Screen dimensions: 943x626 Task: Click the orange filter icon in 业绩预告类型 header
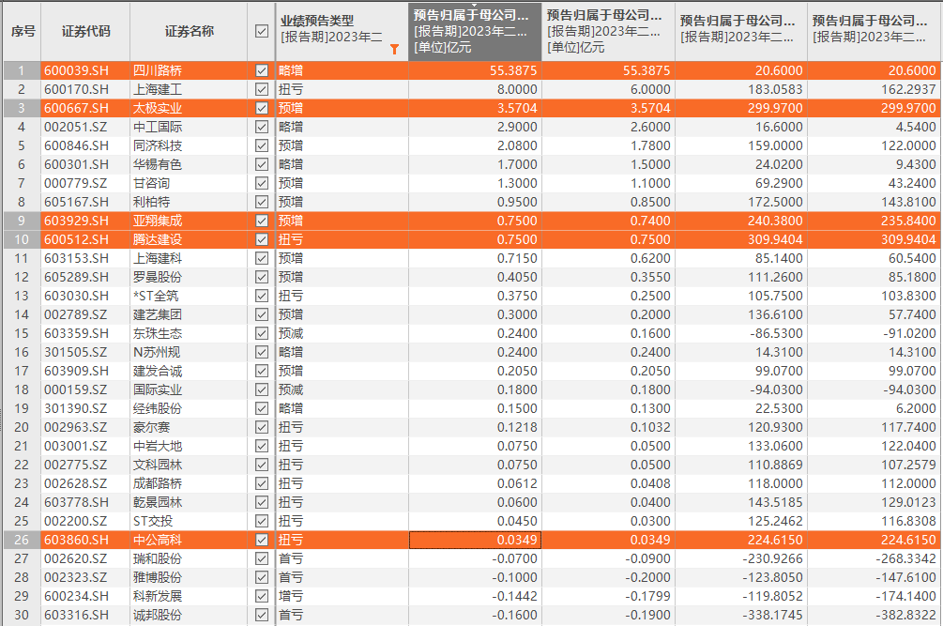[395, 50]
